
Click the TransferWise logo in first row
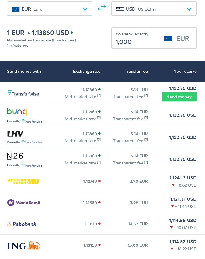pos(23,93)
